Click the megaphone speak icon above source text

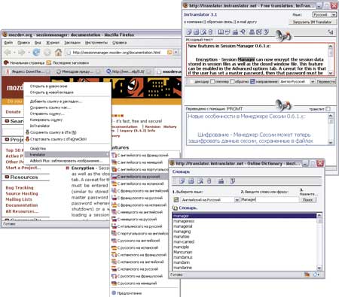tap(283, 36)
